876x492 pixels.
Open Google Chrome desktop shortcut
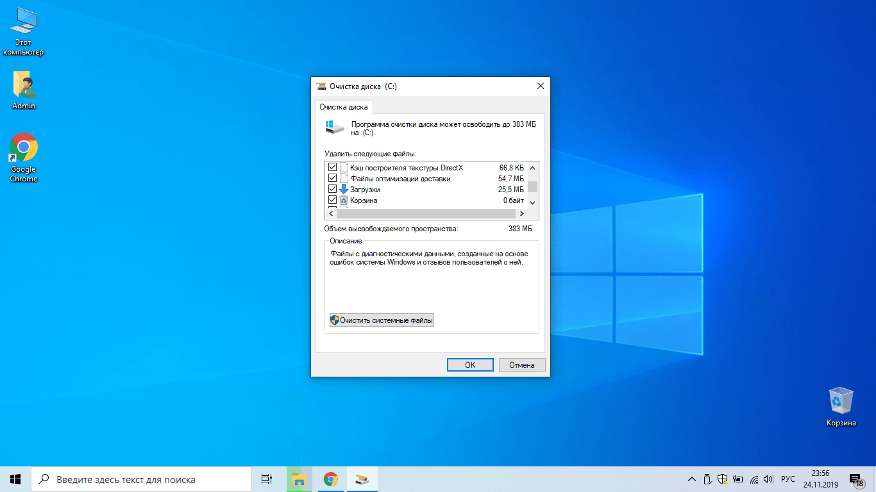(24, 148)
